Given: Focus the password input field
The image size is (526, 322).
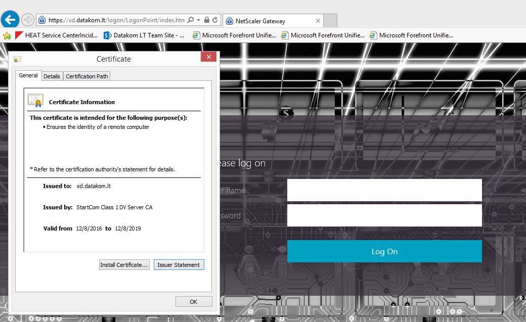Looking at the screenshot, I should [x=384, y=215].
